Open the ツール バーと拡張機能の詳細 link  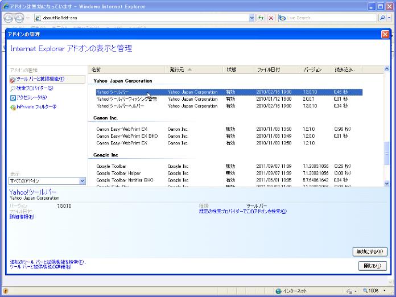[40, 267]
